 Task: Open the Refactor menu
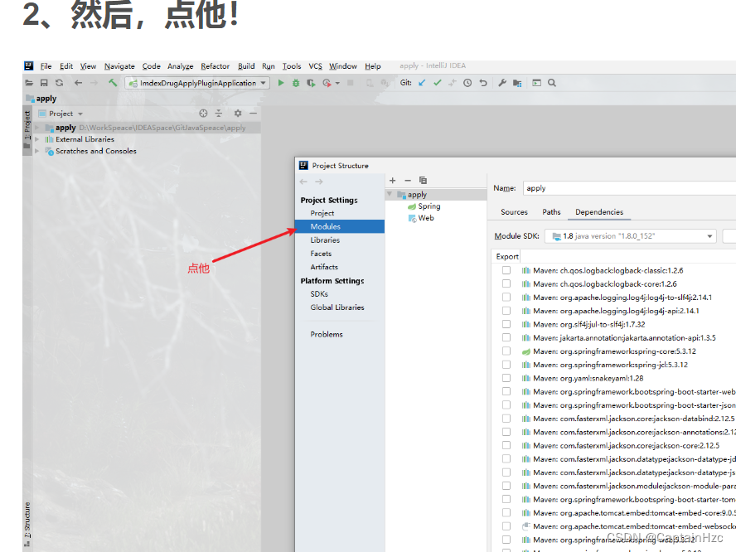[x=215, y=66]
